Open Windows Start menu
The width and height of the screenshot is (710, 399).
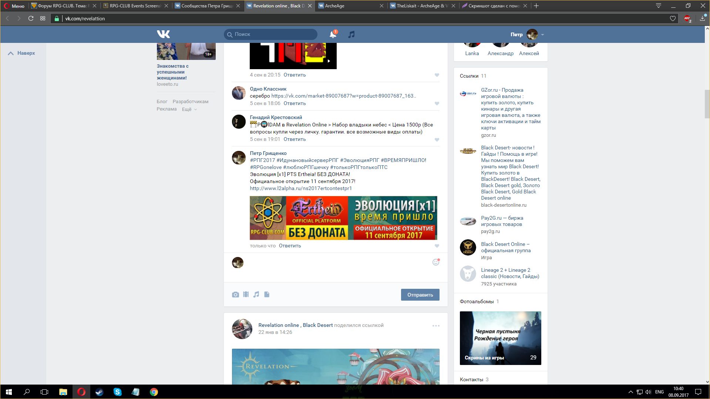pyautogui.click(x=9, y=392)
